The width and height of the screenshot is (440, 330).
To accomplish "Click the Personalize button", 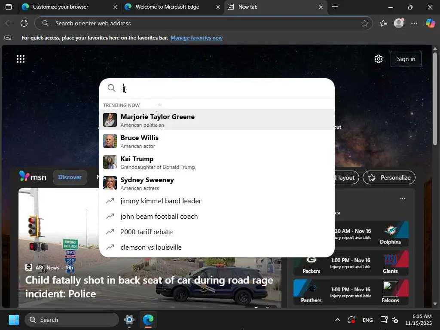I will click(389, 177).
